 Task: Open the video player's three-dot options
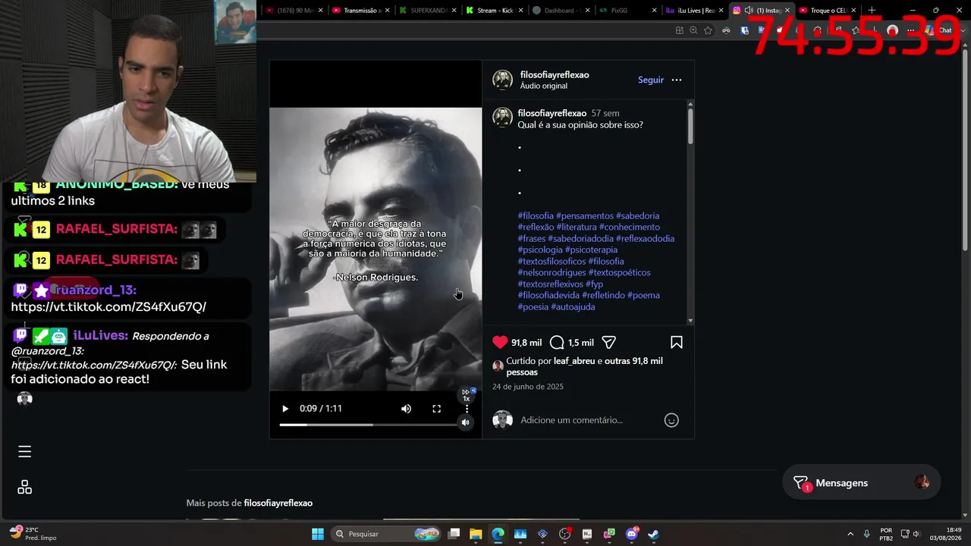(x=467, y=409)
